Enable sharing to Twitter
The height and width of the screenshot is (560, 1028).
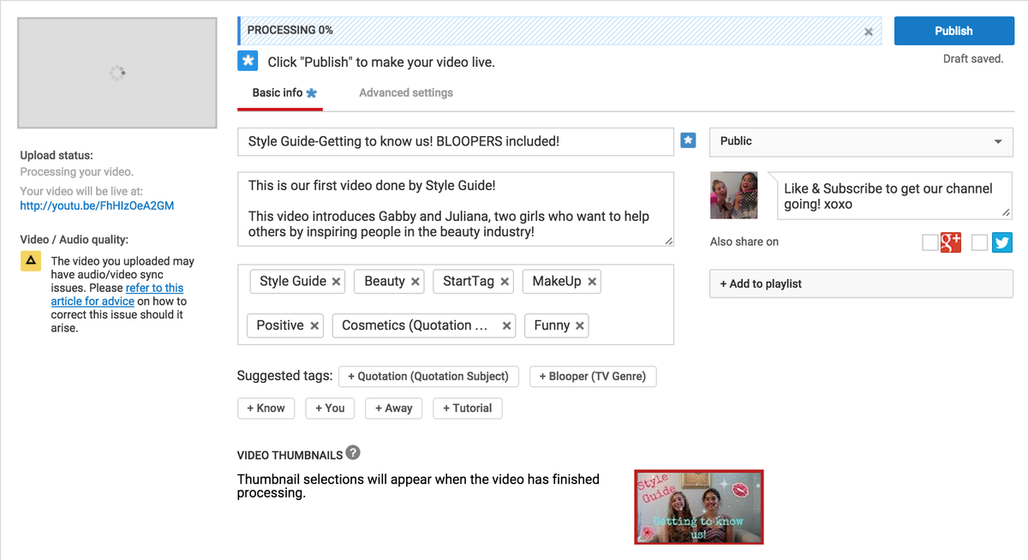(x=979, y=242)
